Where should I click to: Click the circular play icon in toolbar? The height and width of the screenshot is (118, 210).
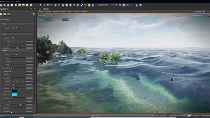point(124,5)
